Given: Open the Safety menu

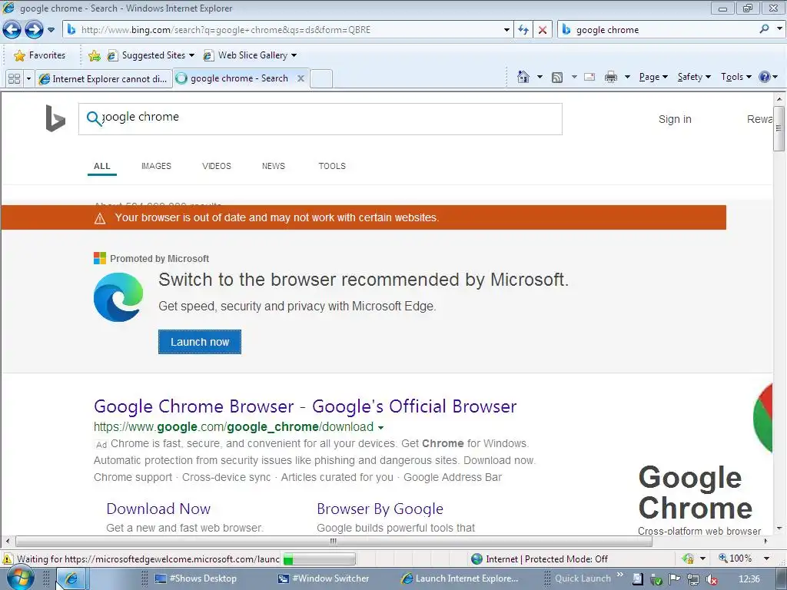Looking at the screenshot, I should tap(694, 77).
